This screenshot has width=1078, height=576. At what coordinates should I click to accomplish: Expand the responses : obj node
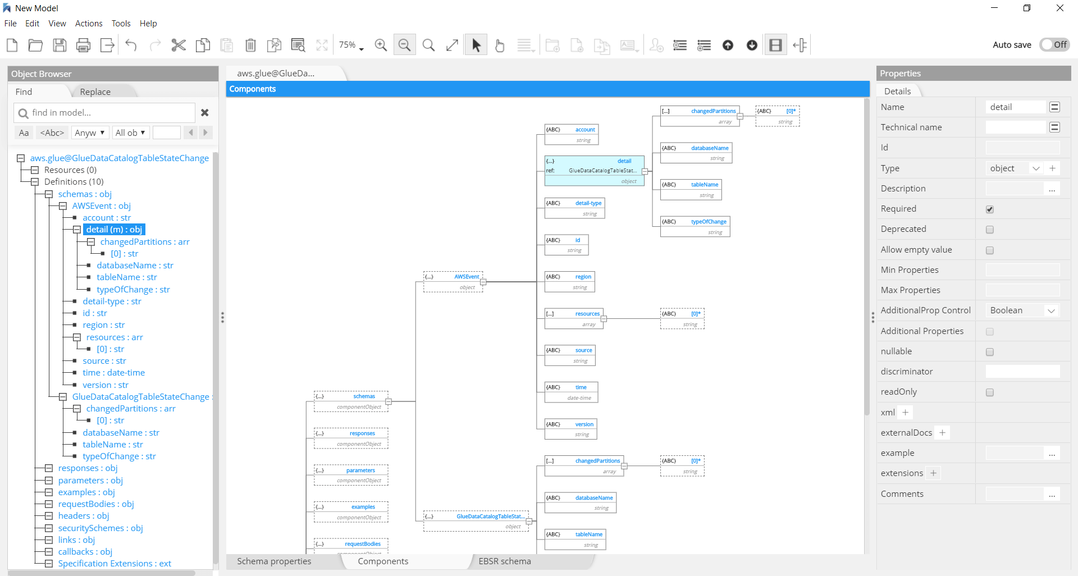(49, 468)
